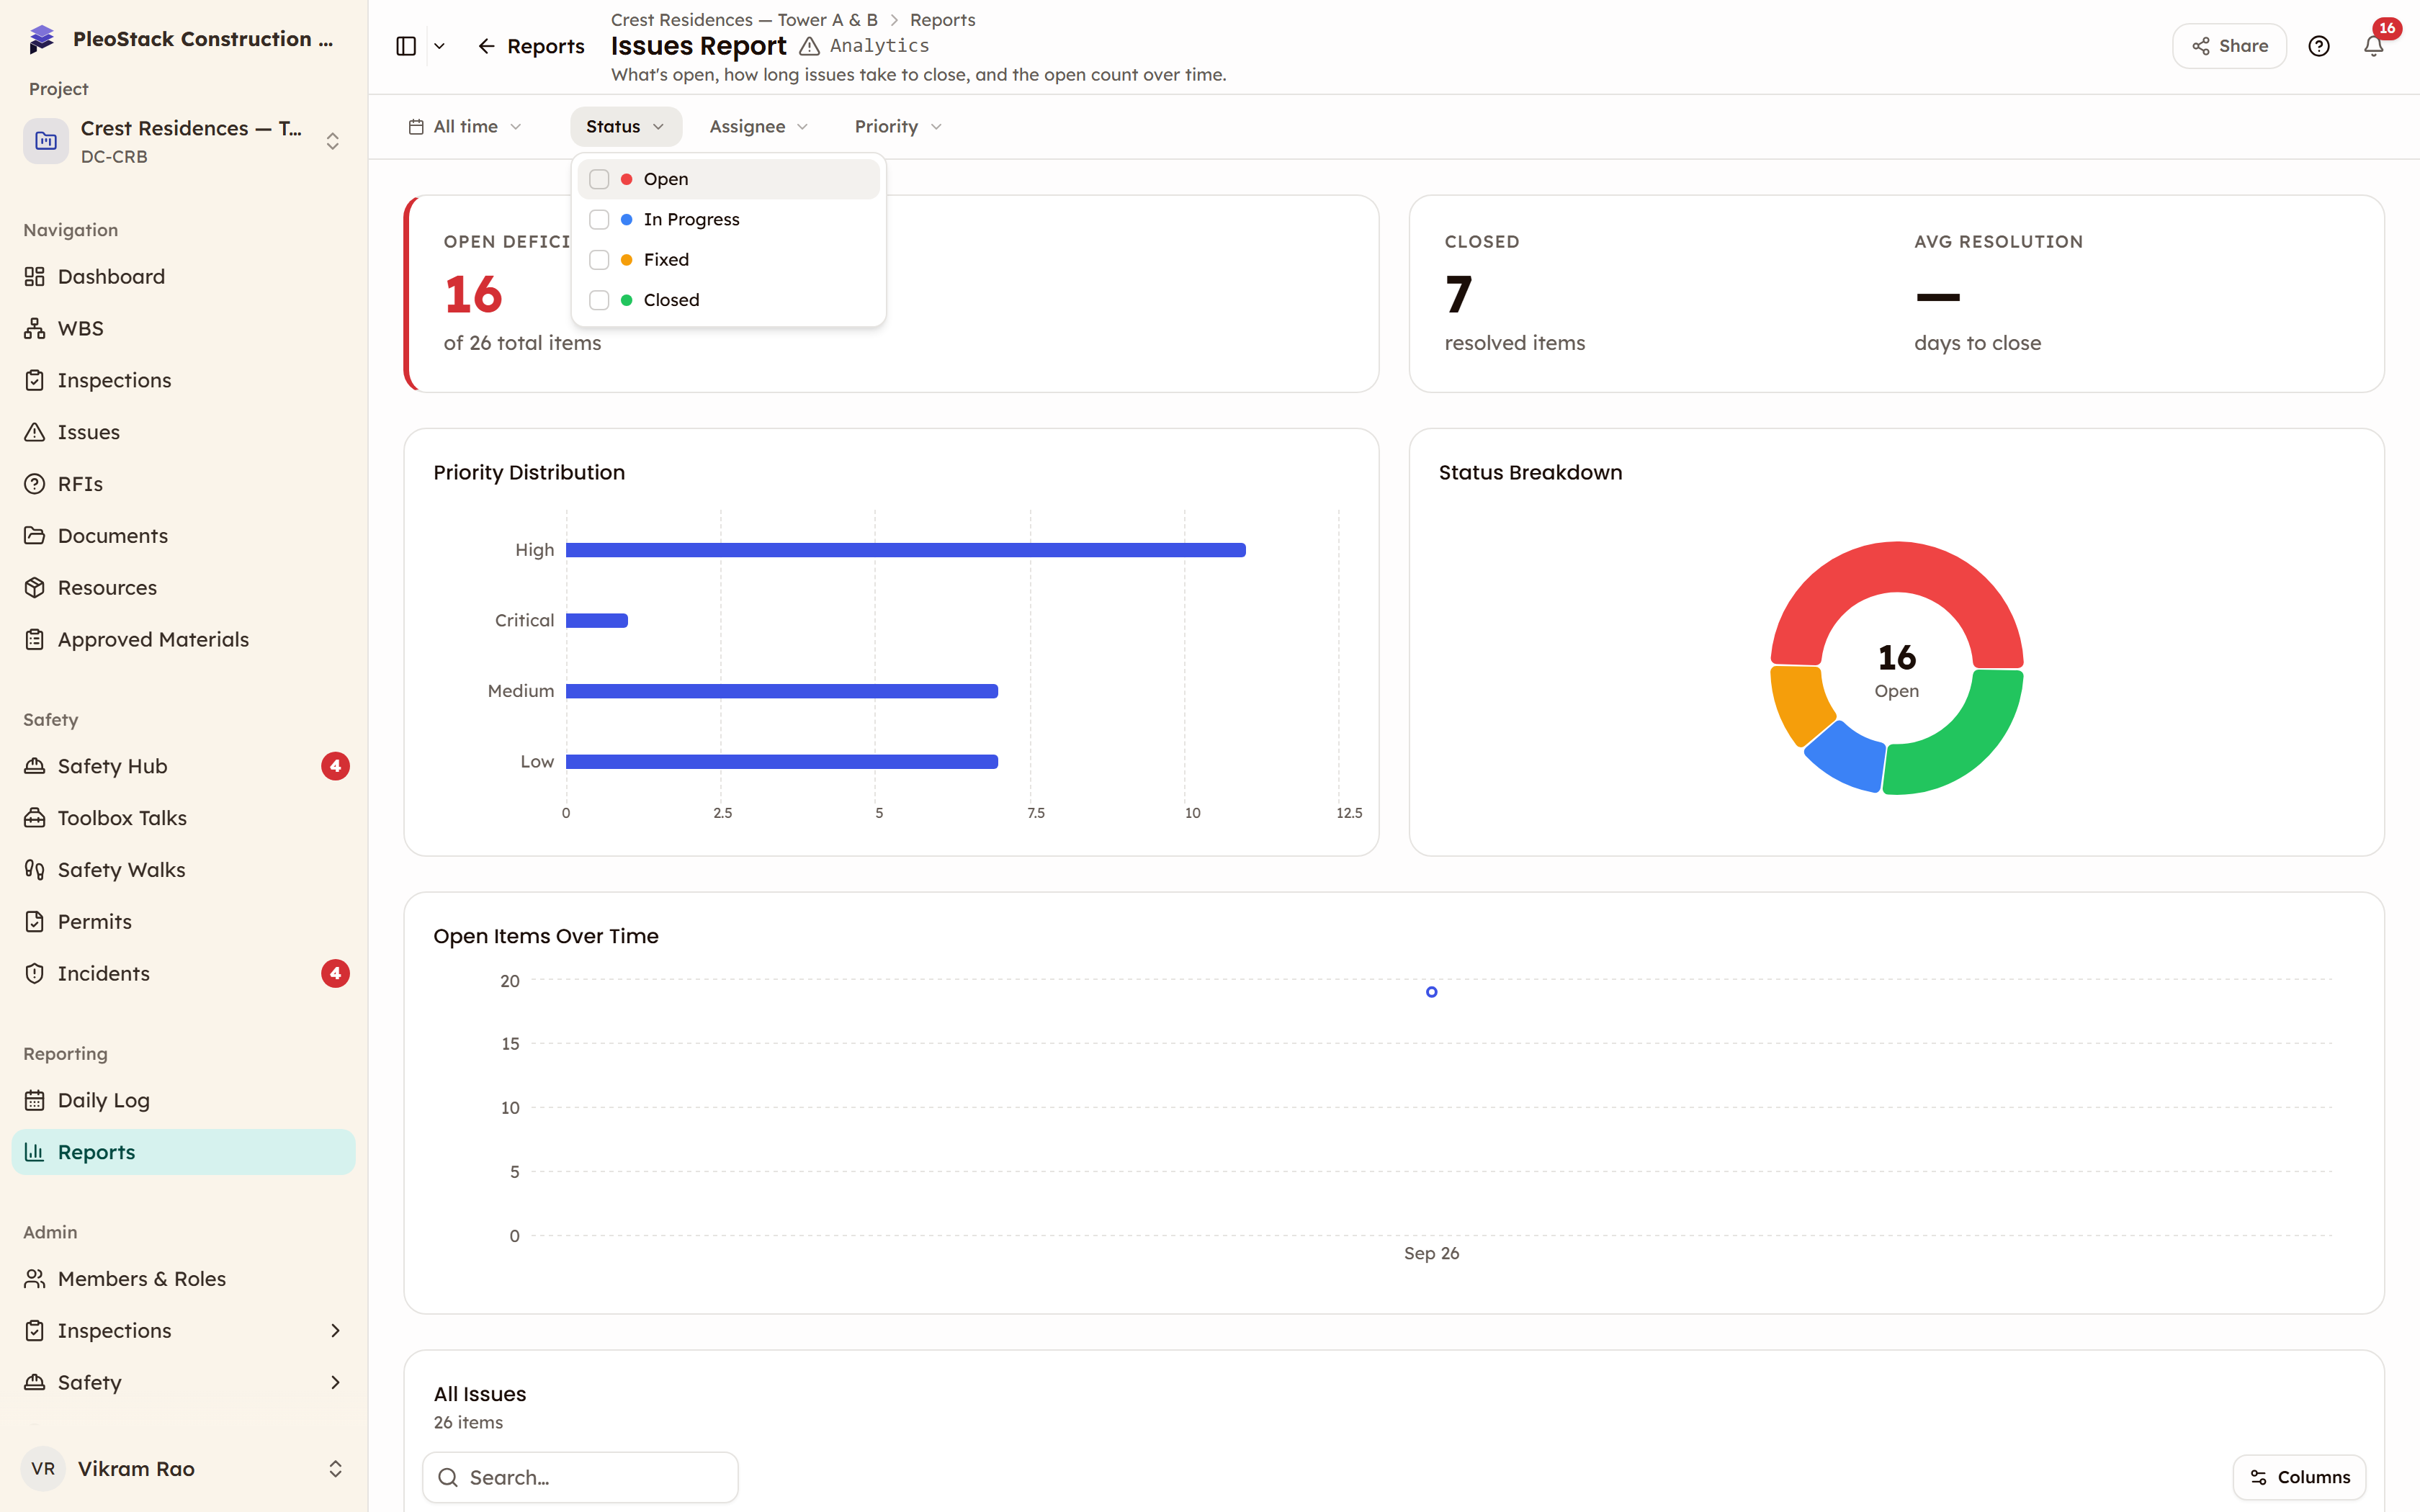The height and width of the screenshot is (1512, 2420).
Task: Go back to Reports
Action: (x=531, y=46)
